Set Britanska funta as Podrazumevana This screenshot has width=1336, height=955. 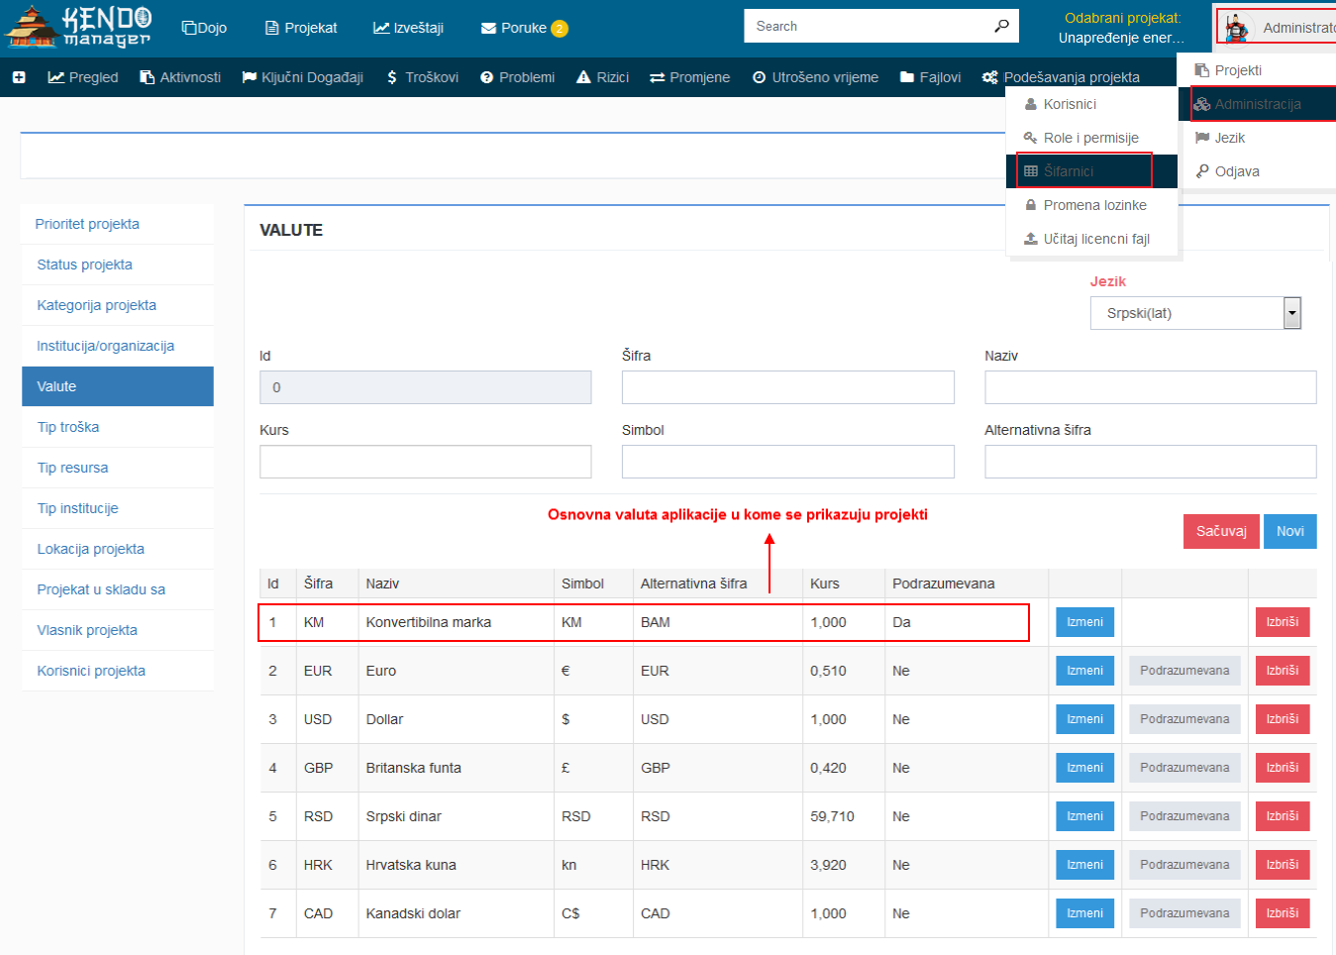tap(1184, 768)
